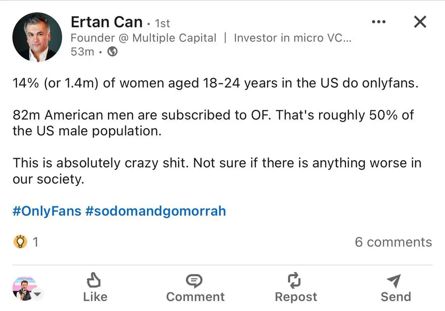Open the #OnlyFans hashtag
Screen dimensions: 445x311
coord(47,211)
